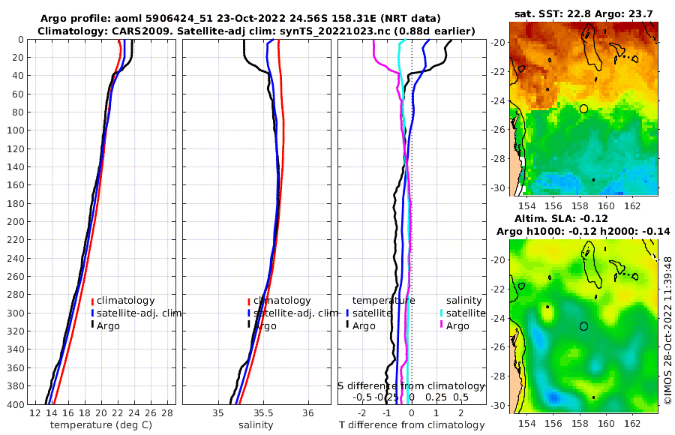Screen dimensions: 675x435
Task: Click the Climatology CARS2009 subtitle line
Action: 256,31
